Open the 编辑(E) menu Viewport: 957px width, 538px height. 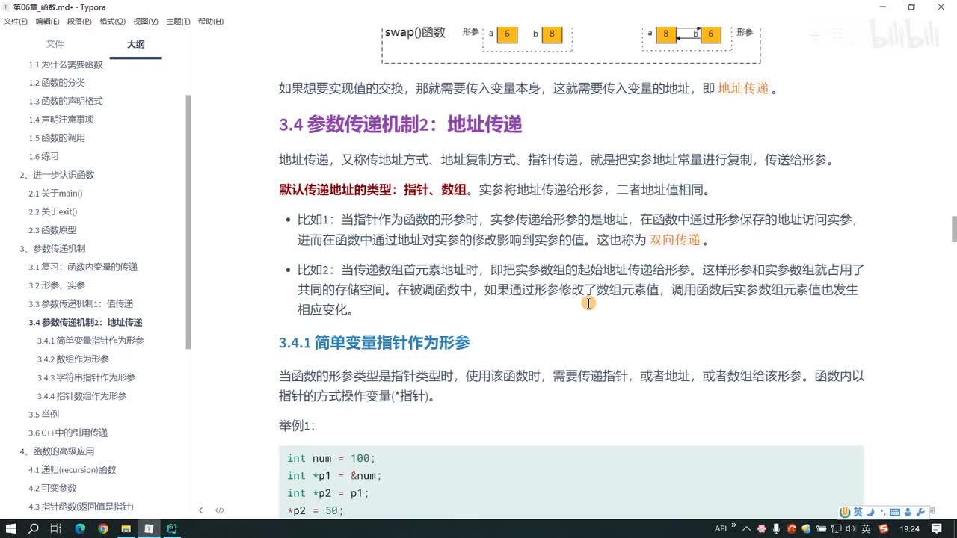click(x=47, y=21)
